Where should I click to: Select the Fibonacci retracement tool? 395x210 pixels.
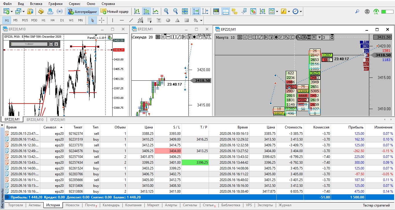(150, 20)
